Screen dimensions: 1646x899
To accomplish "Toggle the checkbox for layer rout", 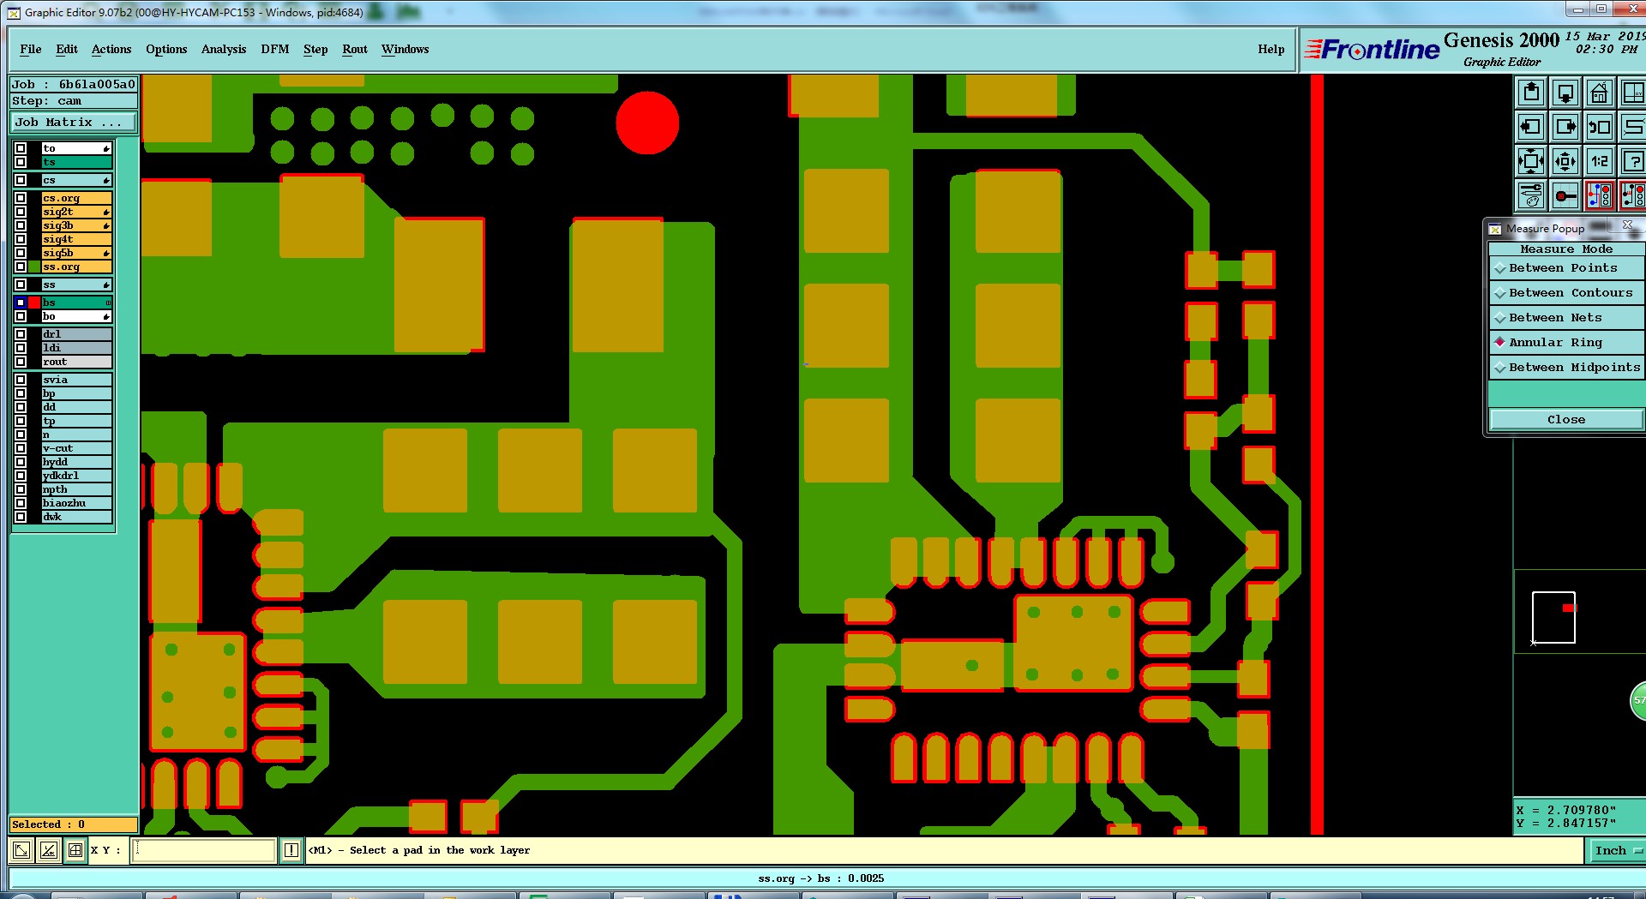I will (x=21, y=362).
